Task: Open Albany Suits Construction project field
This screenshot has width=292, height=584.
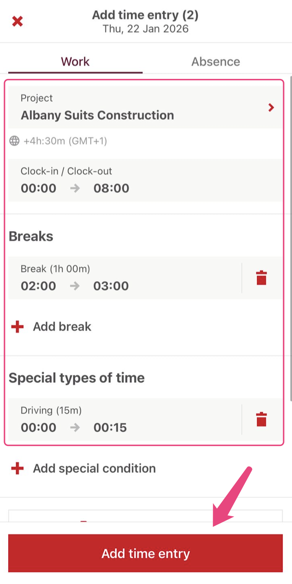Action: click(x=97, y=115)
